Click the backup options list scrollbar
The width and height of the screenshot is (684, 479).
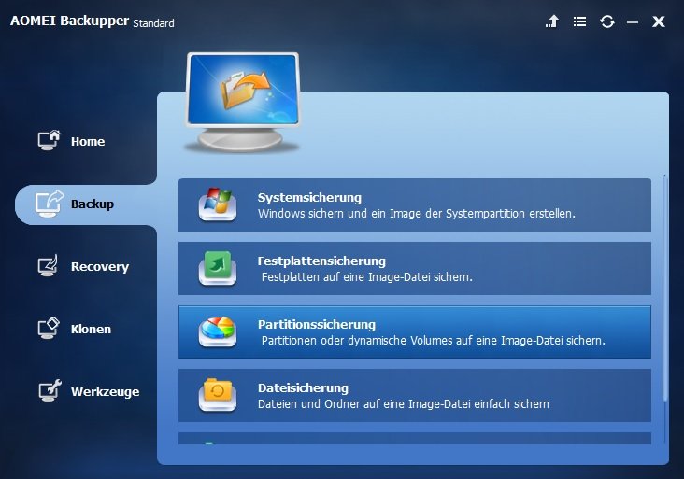click(x=664, y=288)
